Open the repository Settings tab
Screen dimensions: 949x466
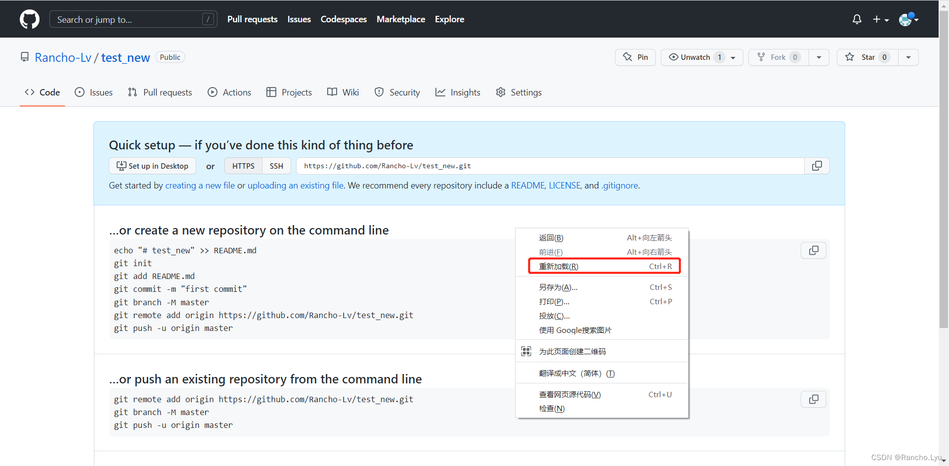[518, 93]
